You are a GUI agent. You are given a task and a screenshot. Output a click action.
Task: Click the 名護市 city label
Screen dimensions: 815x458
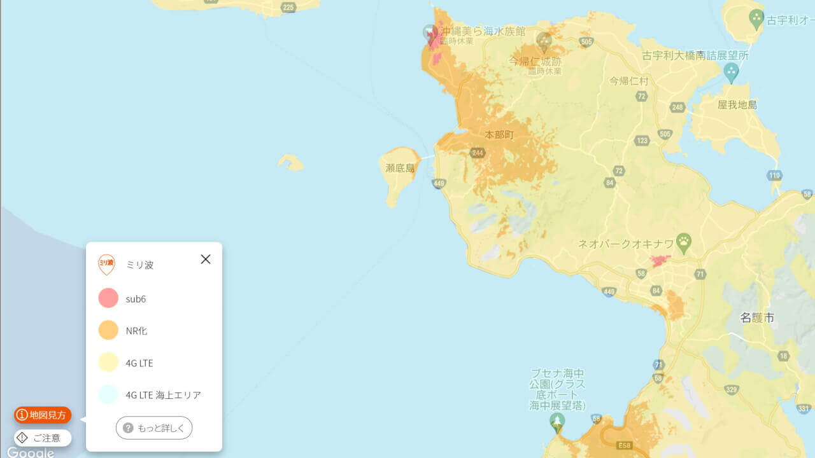(758, 317)
